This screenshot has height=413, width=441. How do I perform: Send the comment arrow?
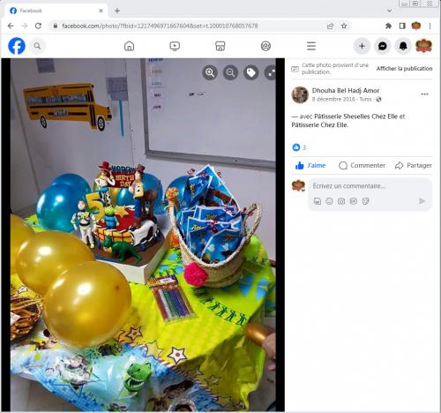422,201
